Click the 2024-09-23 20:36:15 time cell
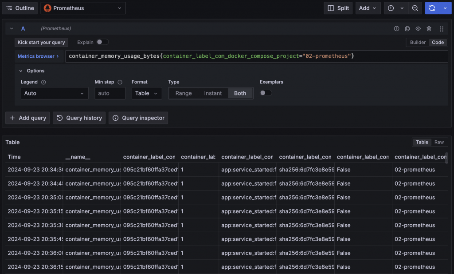The image size is (454, 274). click(x=35, y=267)
